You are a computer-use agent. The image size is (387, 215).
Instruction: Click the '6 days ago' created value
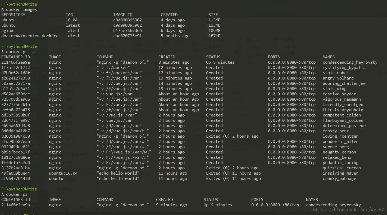tap(173, 31)
